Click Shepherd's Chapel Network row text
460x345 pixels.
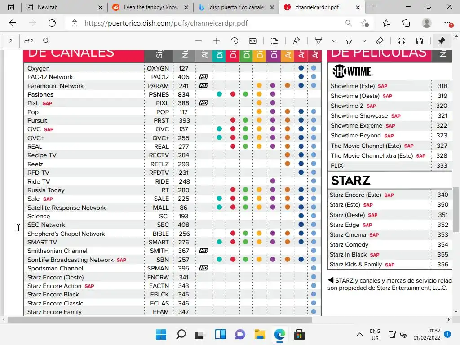66,234
